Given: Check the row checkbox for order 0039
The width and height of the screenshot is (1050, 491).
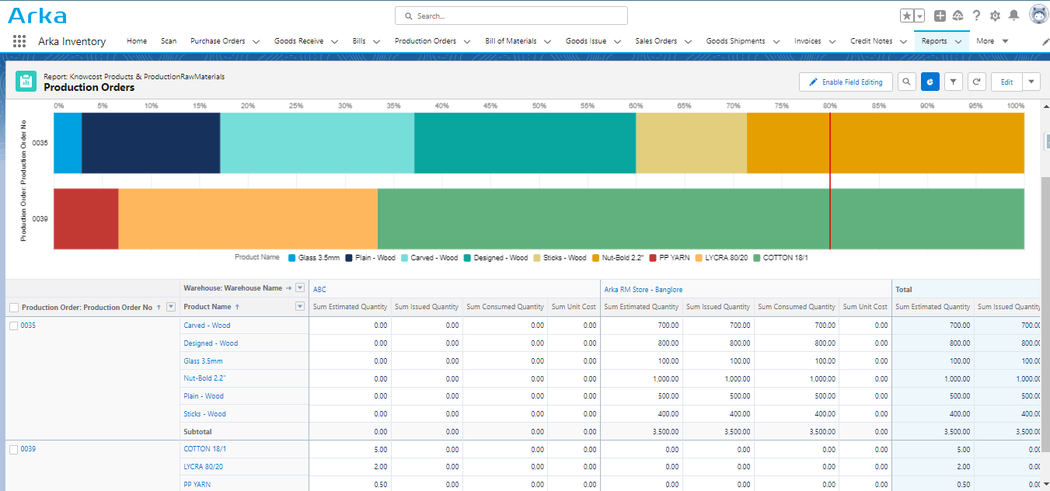Looking at the screenshot, I should click(x=13, y=448).
